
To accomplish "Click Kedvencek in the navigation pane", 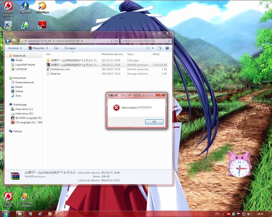I will click(x=19, y=56).
